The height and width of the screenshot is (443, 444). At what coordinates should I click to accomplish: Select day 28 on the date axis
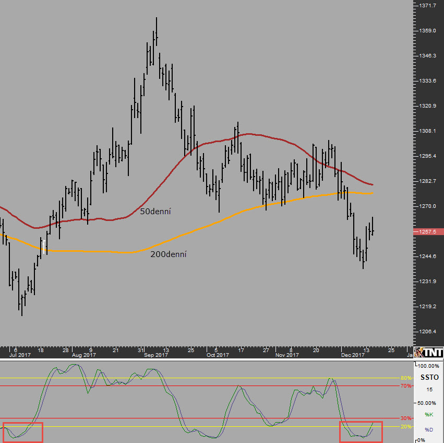click(66, 350)
